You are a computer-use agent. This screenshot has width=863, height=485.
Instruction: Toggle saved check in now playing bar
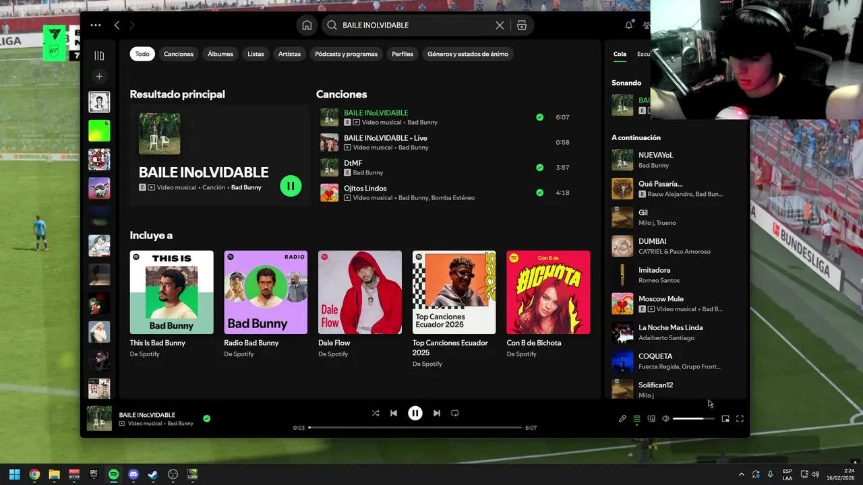[206, 418]
